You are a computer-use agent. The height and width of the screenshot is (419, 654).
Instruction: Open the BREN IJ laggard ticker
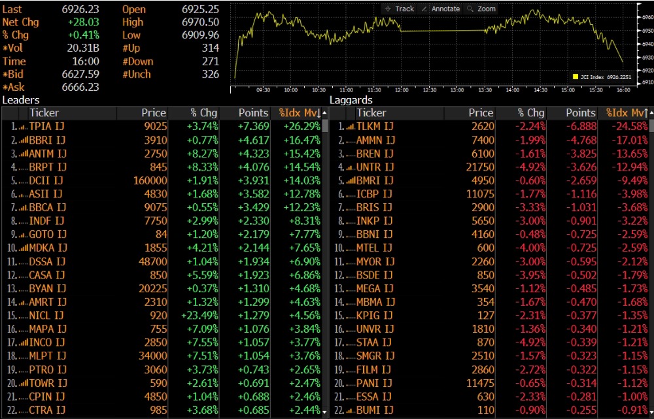[x=375, y=154]
